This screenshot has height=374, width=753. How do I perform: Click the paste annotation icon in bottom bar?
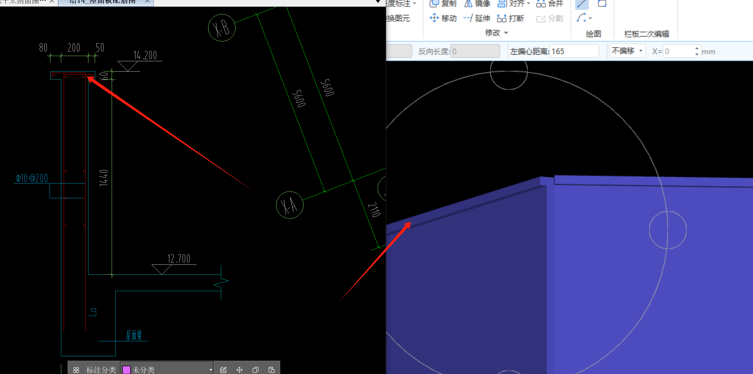coord(271,370)
